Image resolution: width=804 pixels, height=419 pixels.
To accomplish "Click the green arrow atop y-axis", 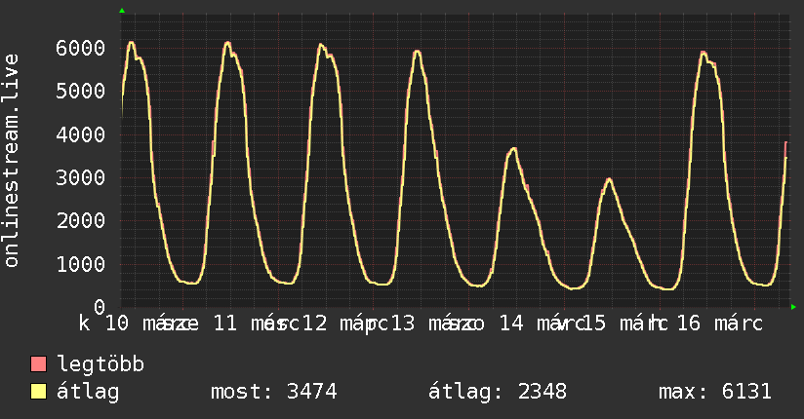I will click(122, 11).
